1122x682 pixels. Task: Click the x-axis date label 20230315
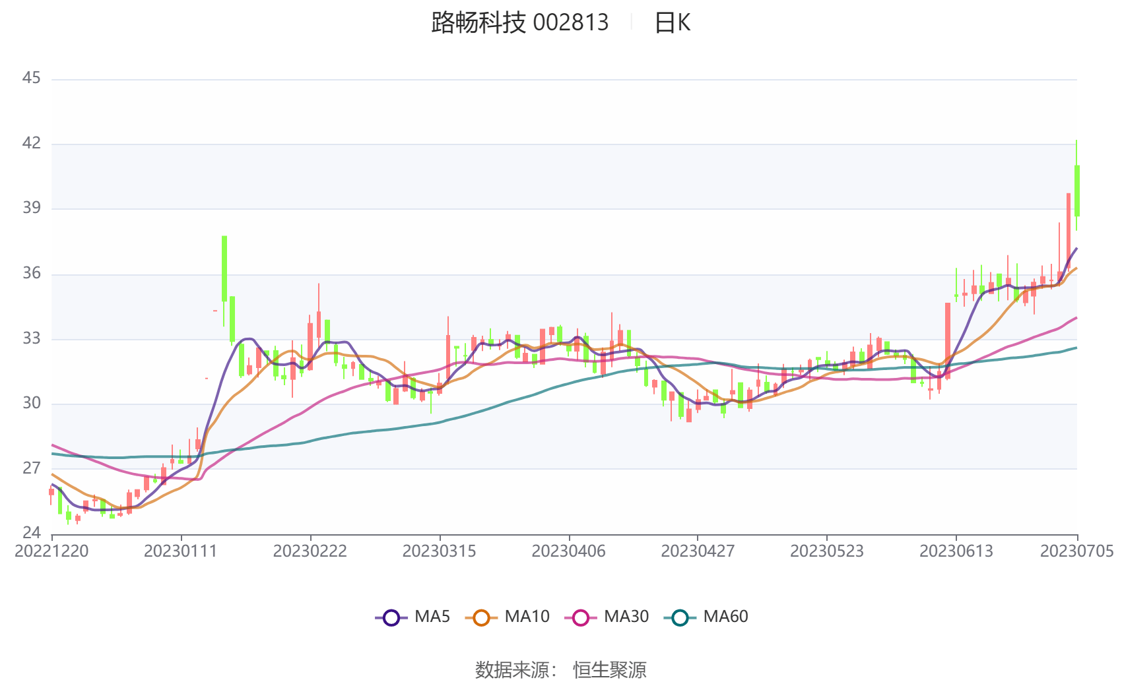440,551
